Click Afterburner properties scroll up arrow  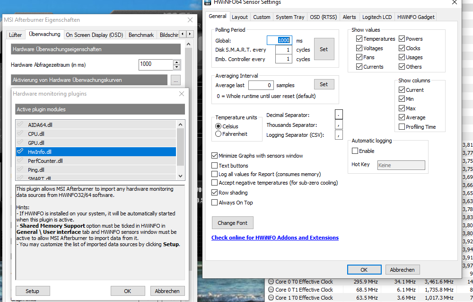coord(189,44)
